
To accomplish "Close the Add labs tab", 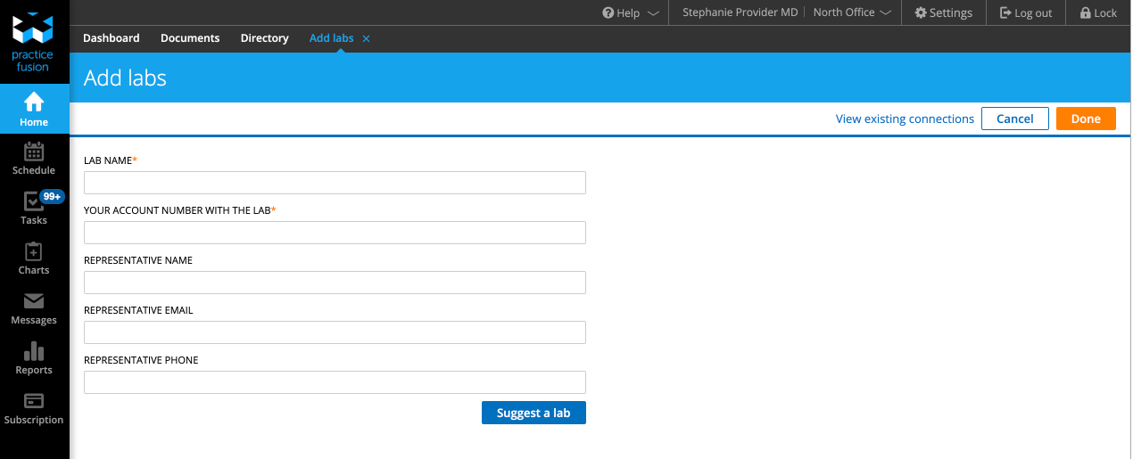I will pos(366,38).
